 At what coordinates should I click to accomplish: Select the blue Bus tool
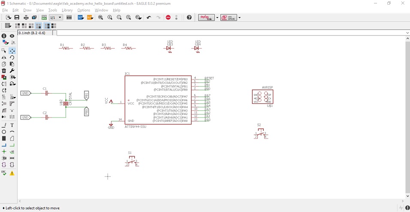click(4, 145)
